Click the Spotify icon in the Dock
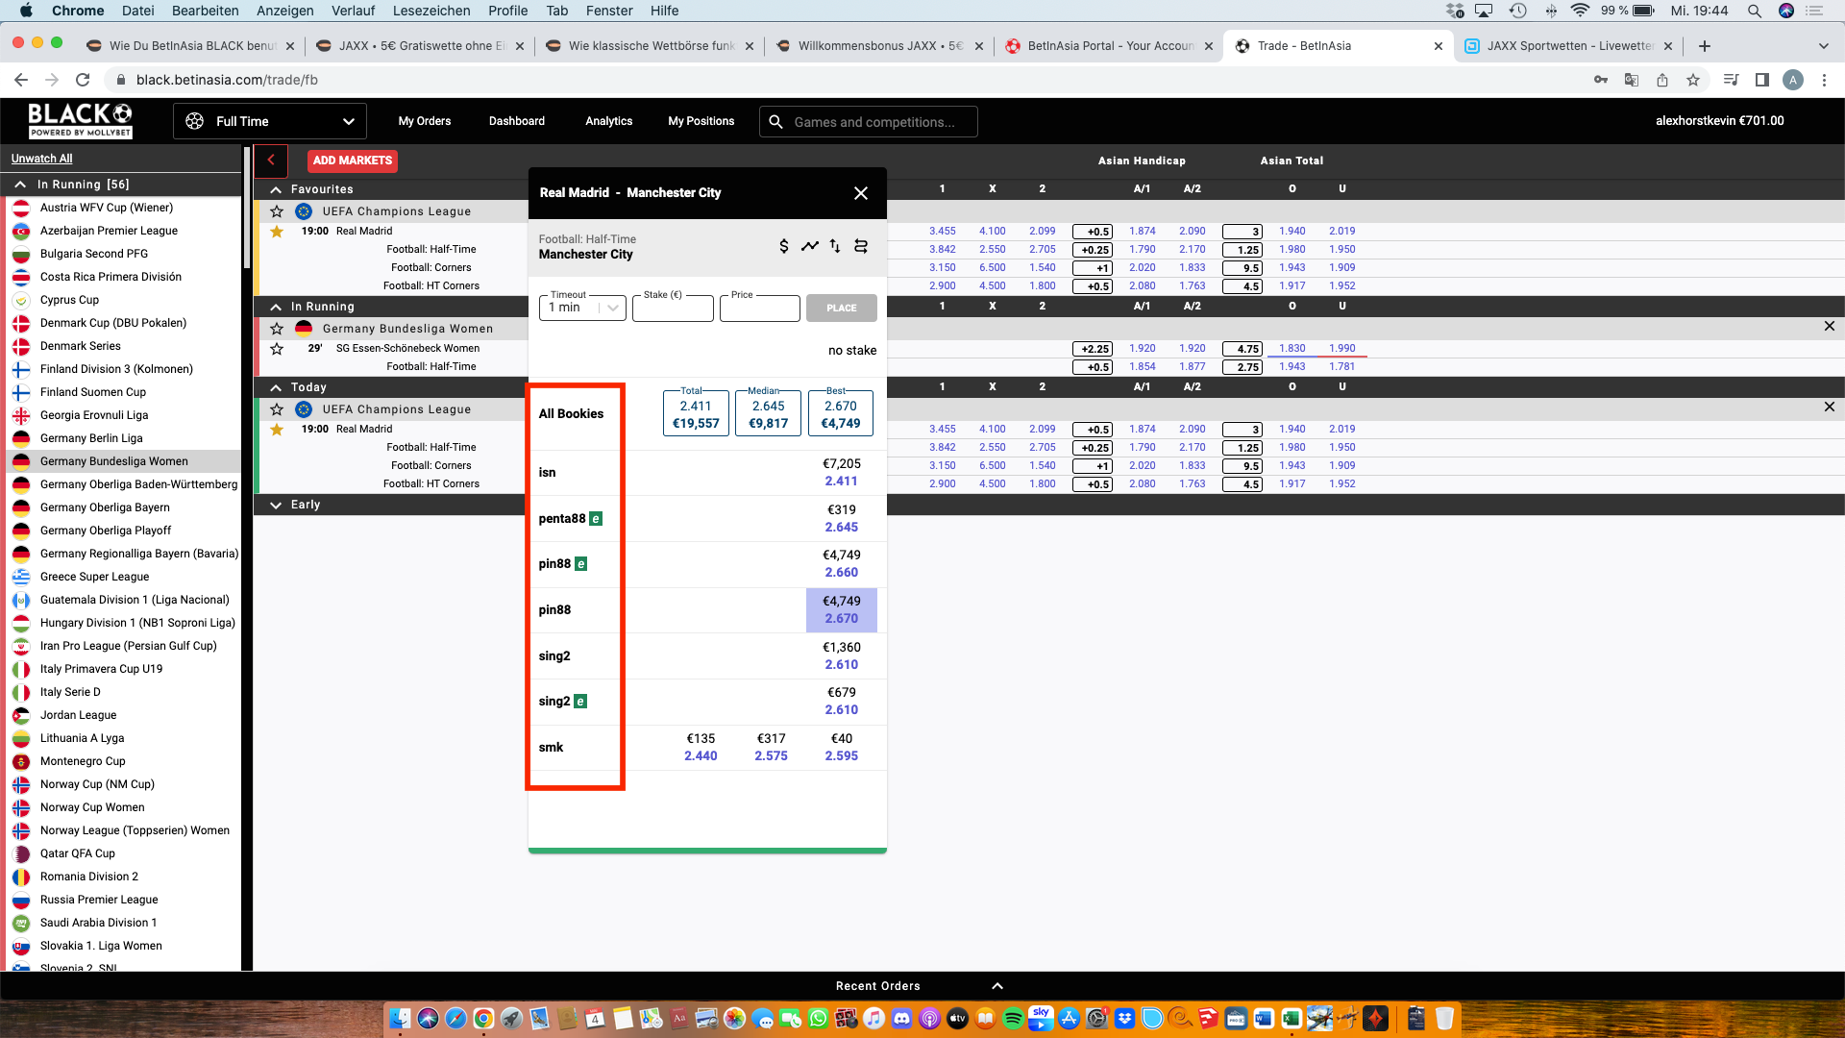Screen dimensions: 1845x1038 pos(1013,1018)
